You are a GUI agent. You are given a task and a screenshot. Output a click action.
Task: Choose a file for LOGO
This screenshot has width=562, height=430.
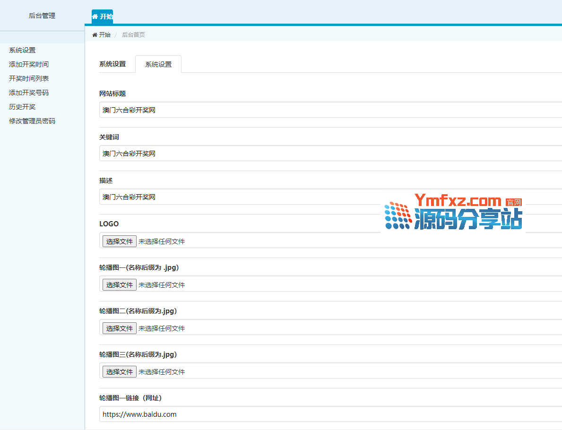coord(120,241)
